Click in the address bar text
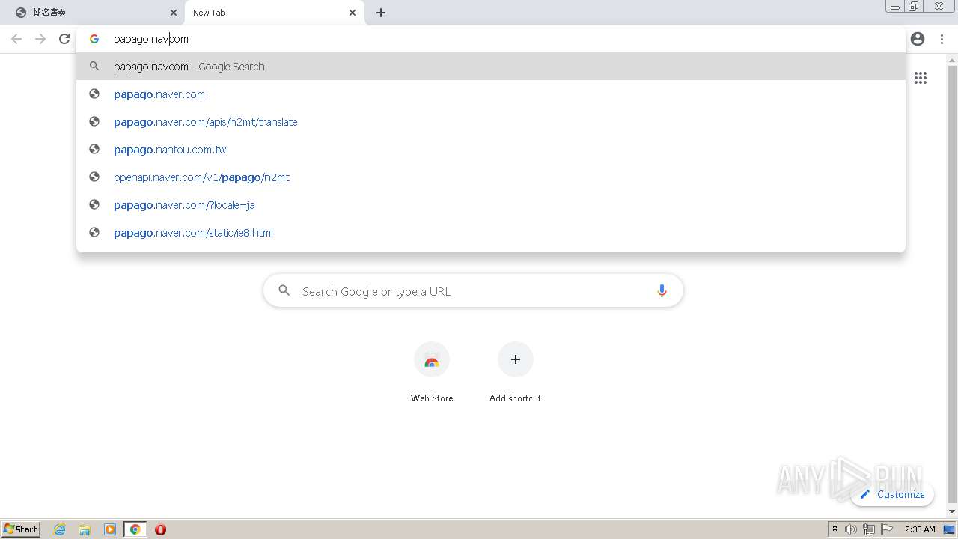This screenshot has width=958, height=539. pyautogui.click(x=151, y=39)
